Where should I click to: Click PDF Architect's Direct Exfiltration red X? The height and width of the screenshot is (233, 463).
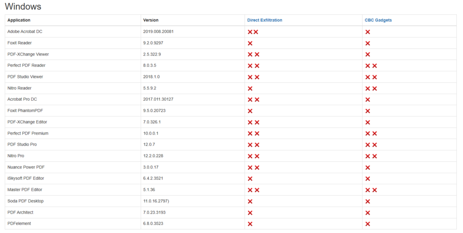point(250,213)
